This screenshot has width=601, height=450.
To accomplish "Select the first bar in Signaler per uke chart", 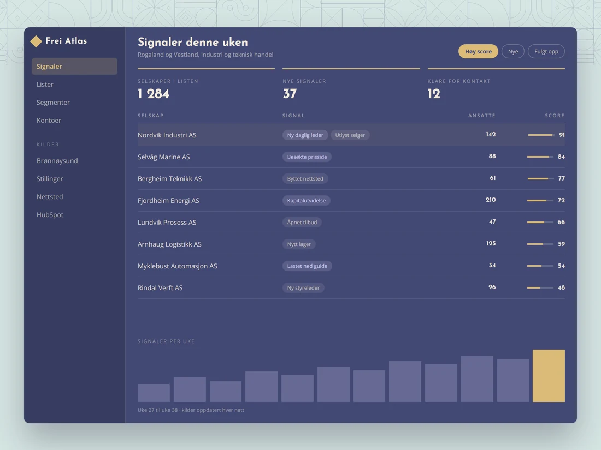I will pos(154,393).
